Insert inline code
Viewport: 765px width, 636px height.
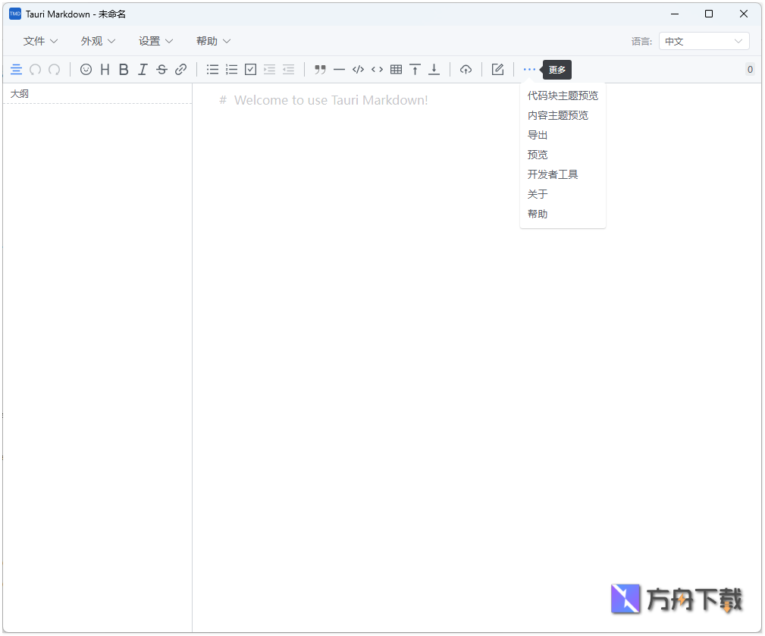coord(377,70)
